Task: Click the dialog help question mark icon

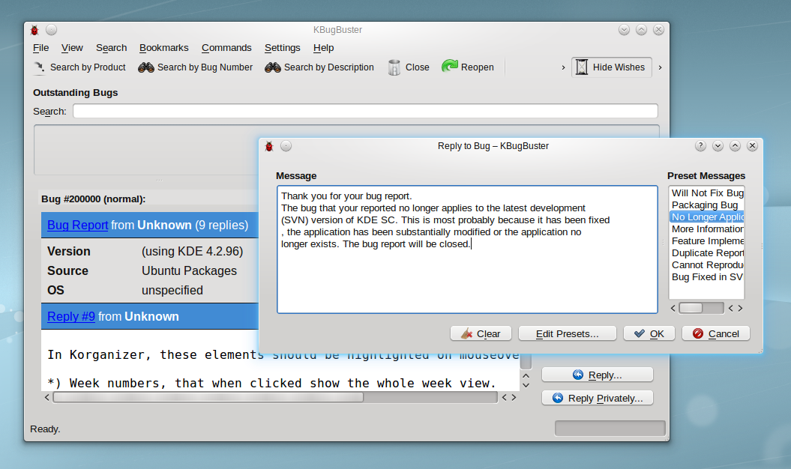Action: pos(700,146)
